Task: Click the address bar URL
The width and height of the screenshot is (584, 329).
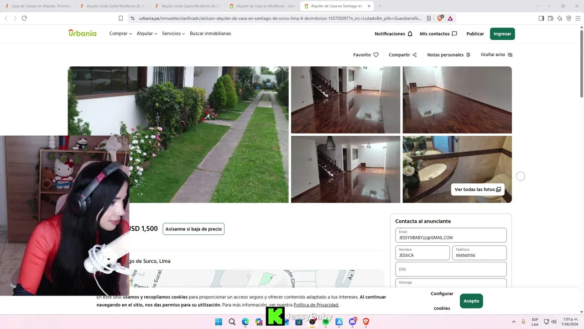Action: tap(280, 18)
